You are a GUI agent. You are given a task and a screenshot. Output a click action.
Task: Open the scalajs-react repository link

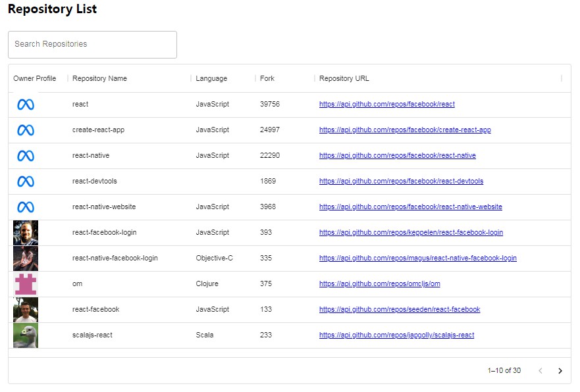coord(397,335)
